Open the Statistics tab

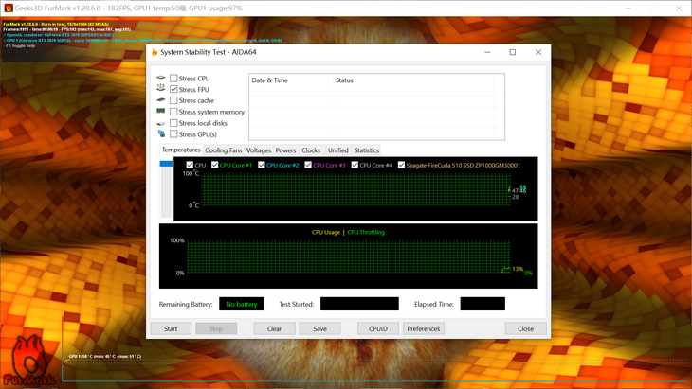[366, 150]
